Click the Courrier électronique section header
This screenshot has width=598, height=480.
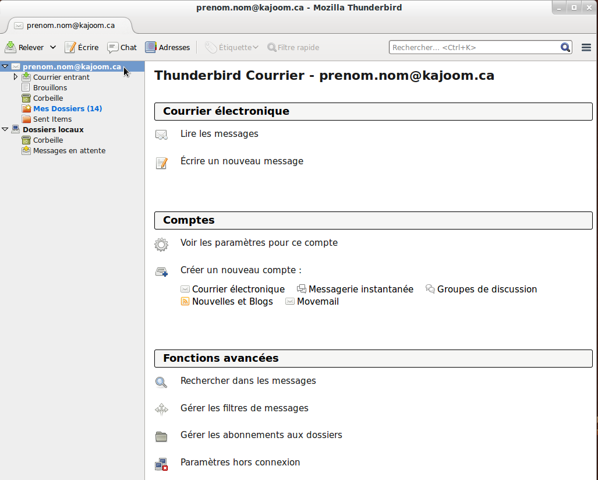pyautogui.click(x=373, y=111)
